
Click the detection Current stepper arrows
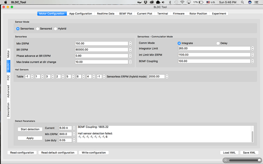tap(74, 128)
